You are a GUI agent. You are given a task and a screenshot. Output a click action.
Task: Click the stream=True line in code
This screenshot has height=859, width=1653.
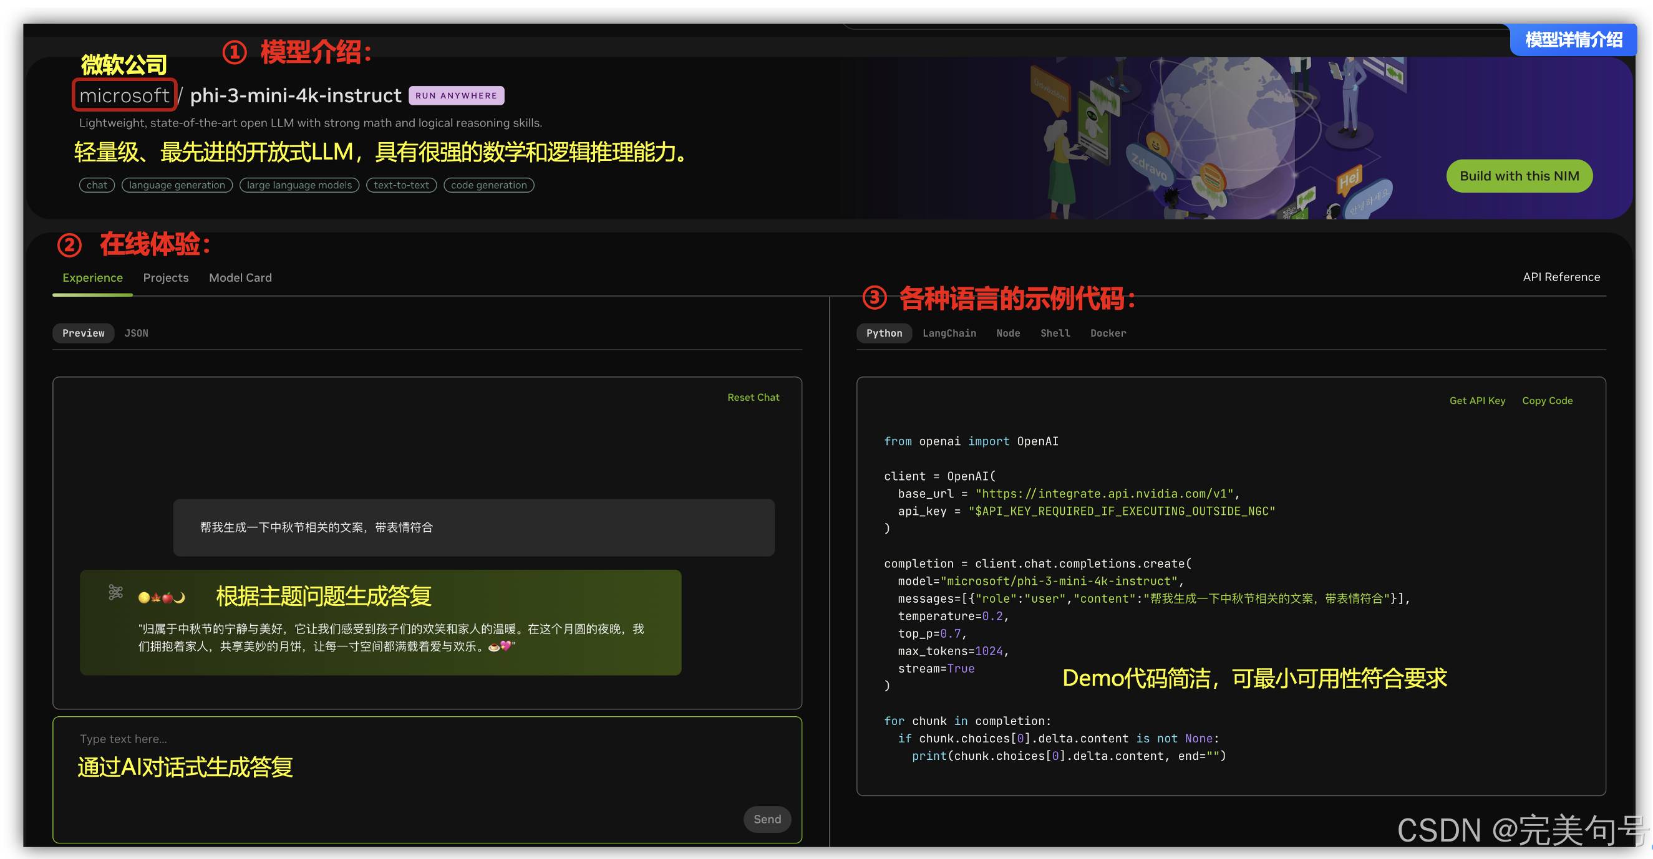pyautogui.click(x=936, y=669)
